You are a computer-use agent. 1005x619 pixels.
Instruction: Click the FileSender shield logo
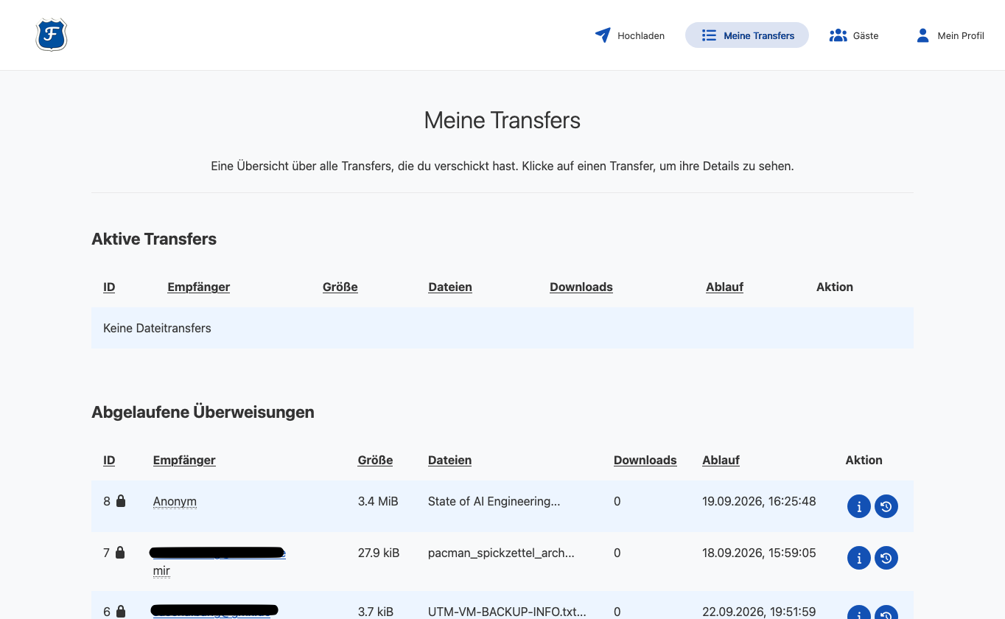pyautogui.click(x=52, y=35)
